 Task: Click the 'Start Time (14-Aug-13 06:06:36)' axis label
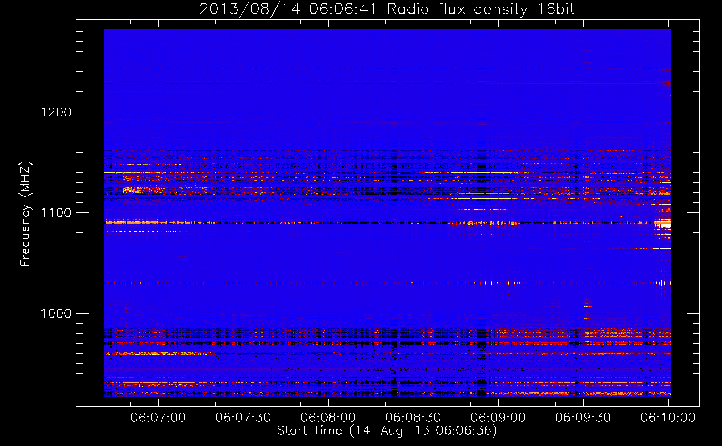click(387, 430)
